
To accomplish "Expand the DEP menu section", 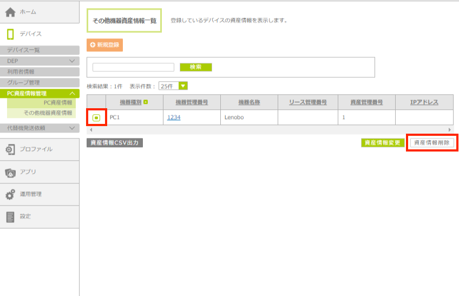I will (72, 61).
